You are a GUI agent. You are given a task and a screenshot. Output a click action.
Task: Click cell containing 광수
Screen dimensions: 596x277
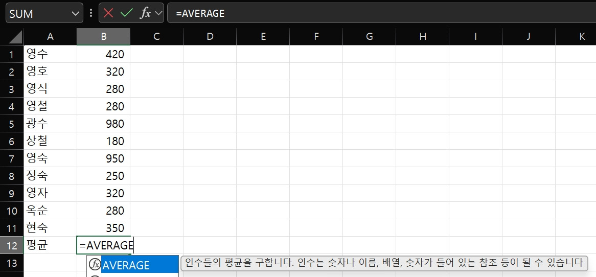tap(50, 124)
